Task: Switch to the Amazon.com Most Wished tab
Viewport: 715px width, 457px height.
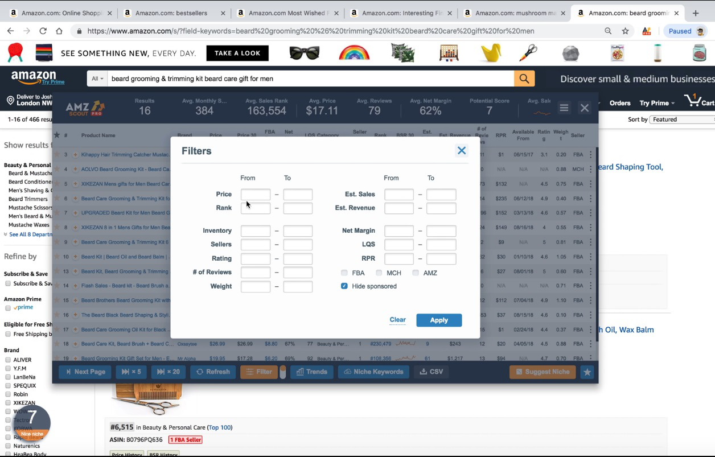Action: [x=287, y=13]
